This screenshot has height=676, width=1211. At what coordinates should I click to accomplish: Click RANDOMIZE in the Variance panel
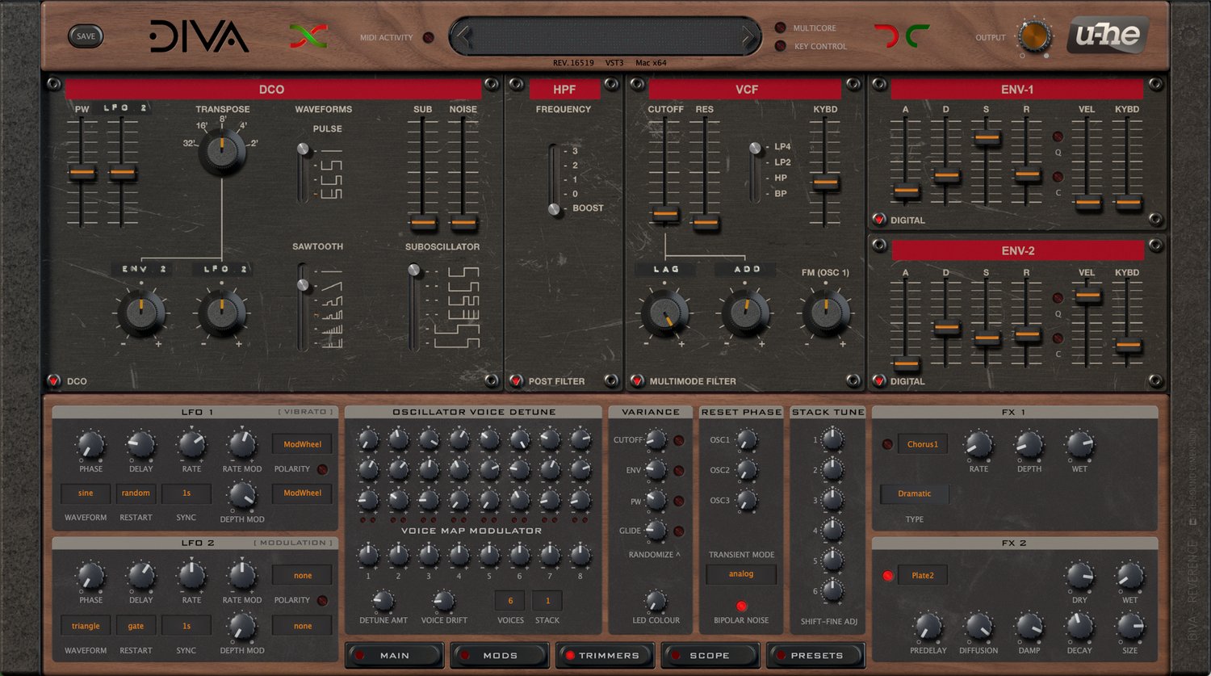coord(654,555)
